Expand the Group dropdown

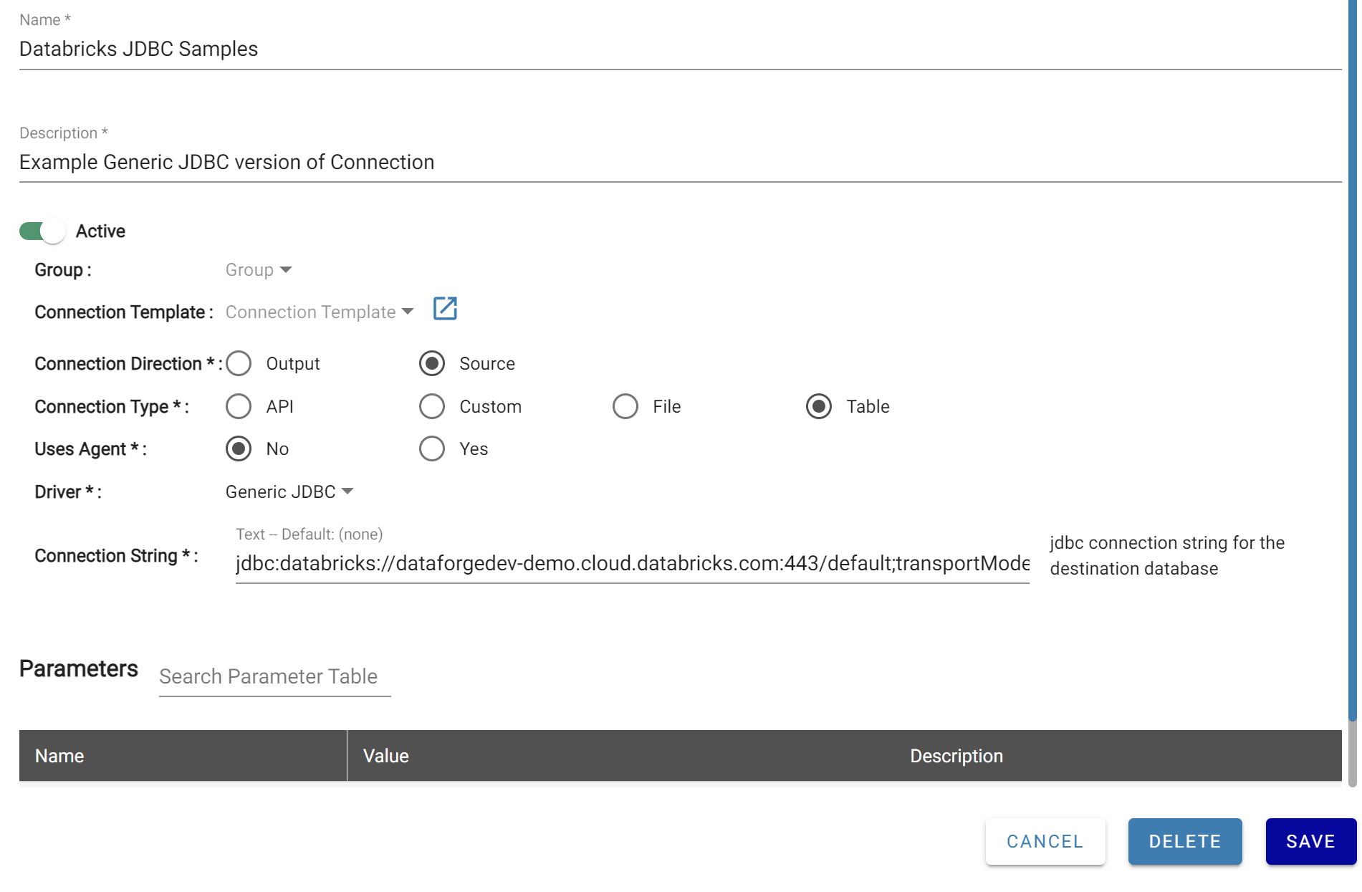coord(259,270)
